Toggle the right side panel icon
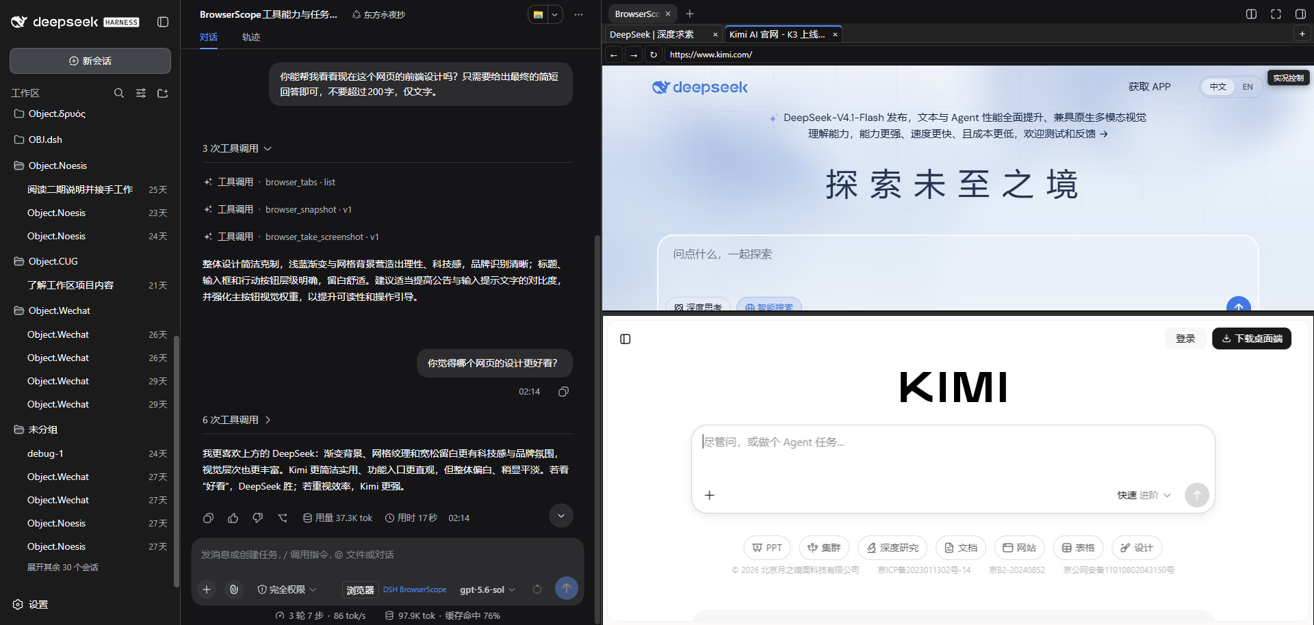Image resolution: width=1314 pixels, height=625 pixels. pyautogui.click(x=1300, y=14)
